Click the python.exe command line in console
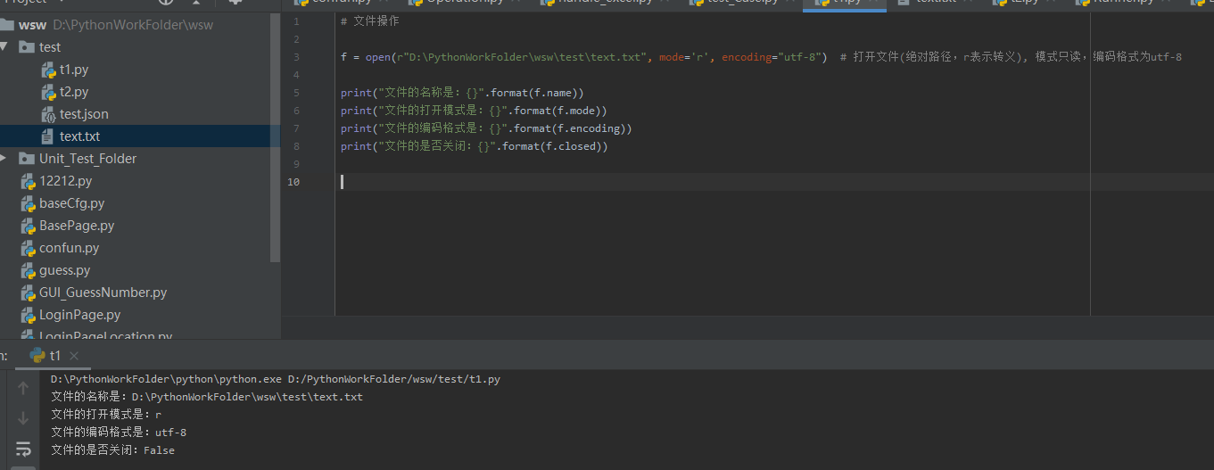The width and height of the screenshot is (1214, 470). [276, 379]
